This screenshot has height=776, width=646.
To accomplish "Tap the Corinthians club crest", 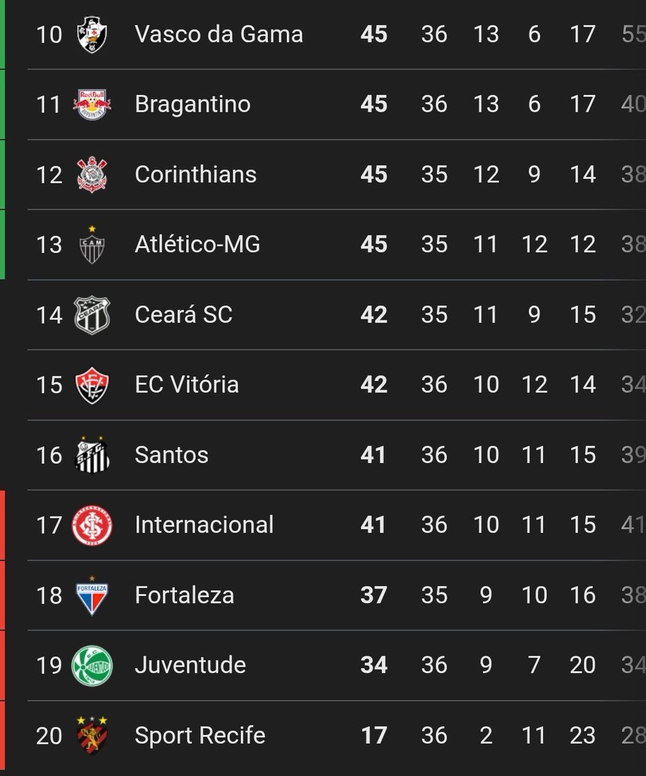I will tap(92, 175).
